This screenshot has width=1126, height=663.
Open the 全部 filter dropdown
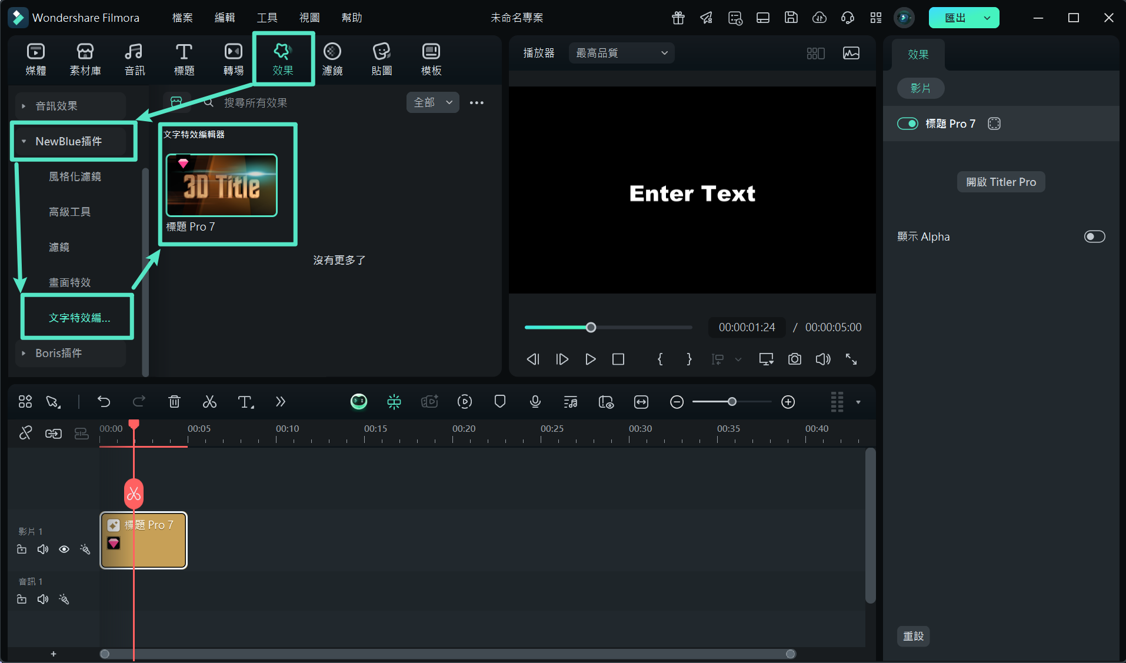point(432,102)
